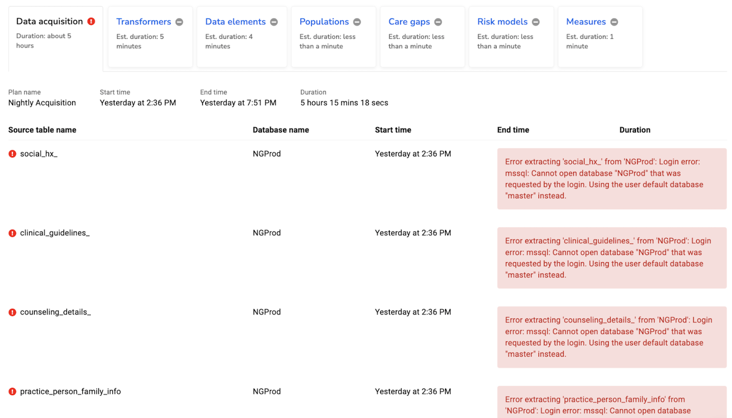732x418 pixels.
Task: Click the gray status icon beside Data elements
Action: pos(274,22)
